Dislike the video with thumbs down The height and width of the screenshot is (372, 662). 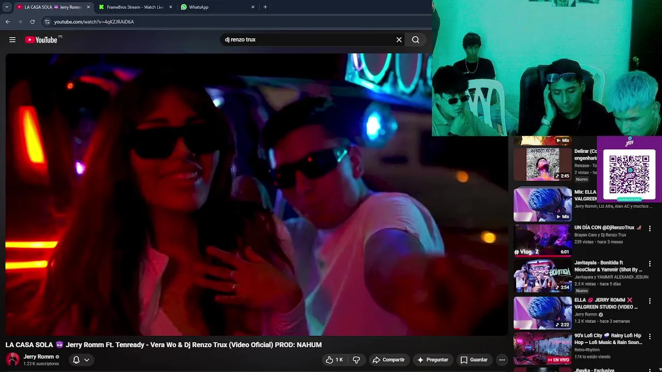pyautogui.click(x=356, y=360)
